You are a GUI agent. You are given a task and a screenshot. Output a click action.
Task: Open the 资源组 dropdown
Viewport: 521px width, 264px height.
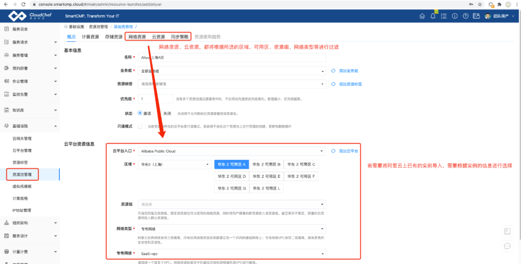coord(232,204)
